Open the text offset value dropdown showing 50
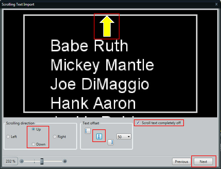Image resolution: width=221 pixels, height=169 pixels. [x=124, y=137]
